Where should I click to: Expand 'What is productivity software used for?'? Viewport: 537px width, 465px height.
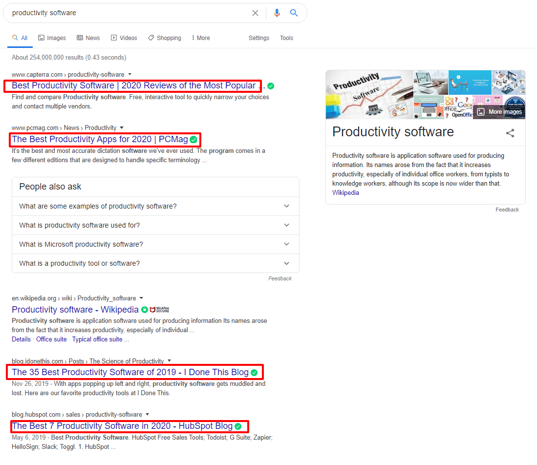click(155, 225)
